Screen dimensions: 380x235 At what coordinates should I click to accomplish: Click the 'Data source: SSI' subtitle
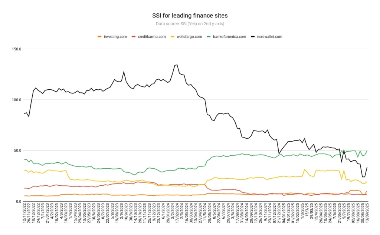[x=171, y=24]
